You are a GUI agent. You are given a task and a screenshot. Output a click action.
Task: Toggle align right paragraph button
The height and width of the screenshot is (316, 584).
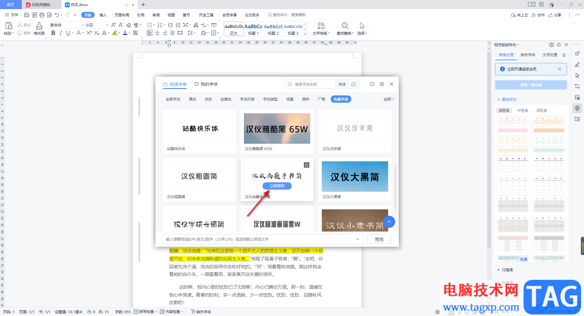click(x=165, y=33)
